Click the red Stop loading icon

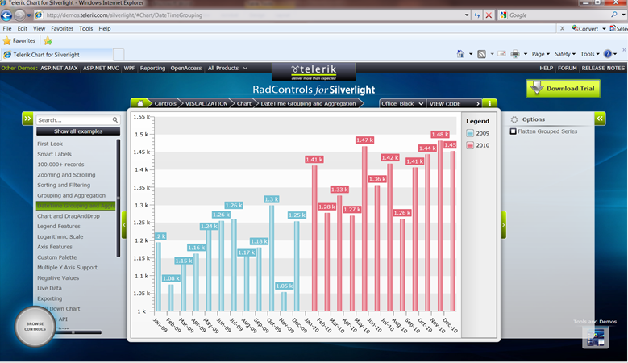(489, 15)
